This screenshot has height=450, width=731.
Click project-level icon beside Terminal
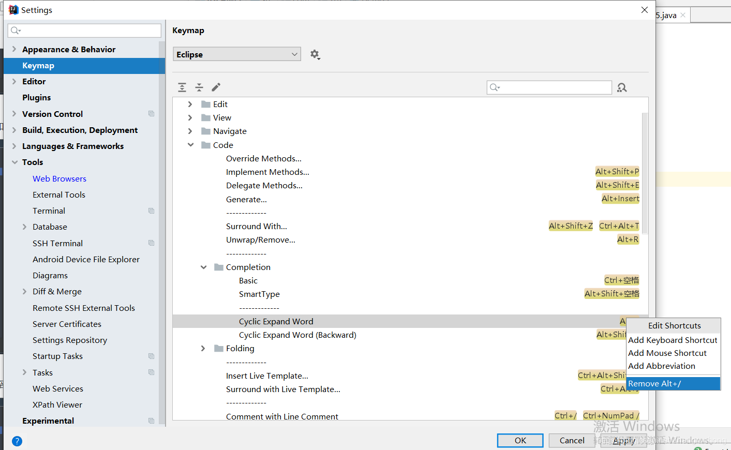pyautogui.click(x=152, y=211)
